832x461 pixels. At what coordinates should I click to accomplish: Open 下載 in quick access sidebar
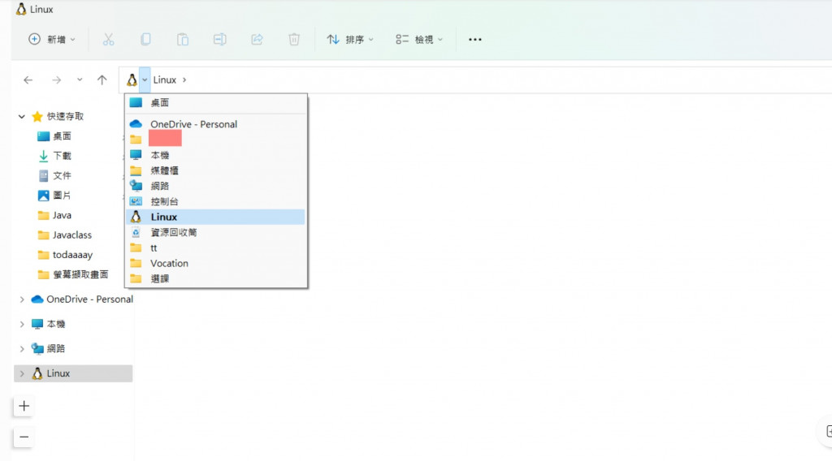(54, 156)
